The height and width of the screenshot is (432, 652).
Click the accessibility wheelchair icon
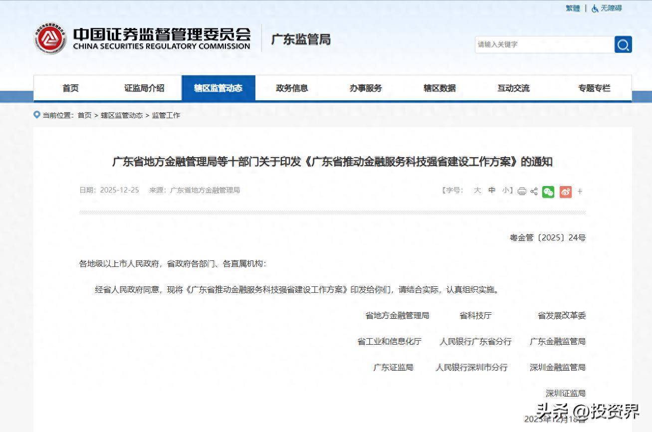(595, 8)
